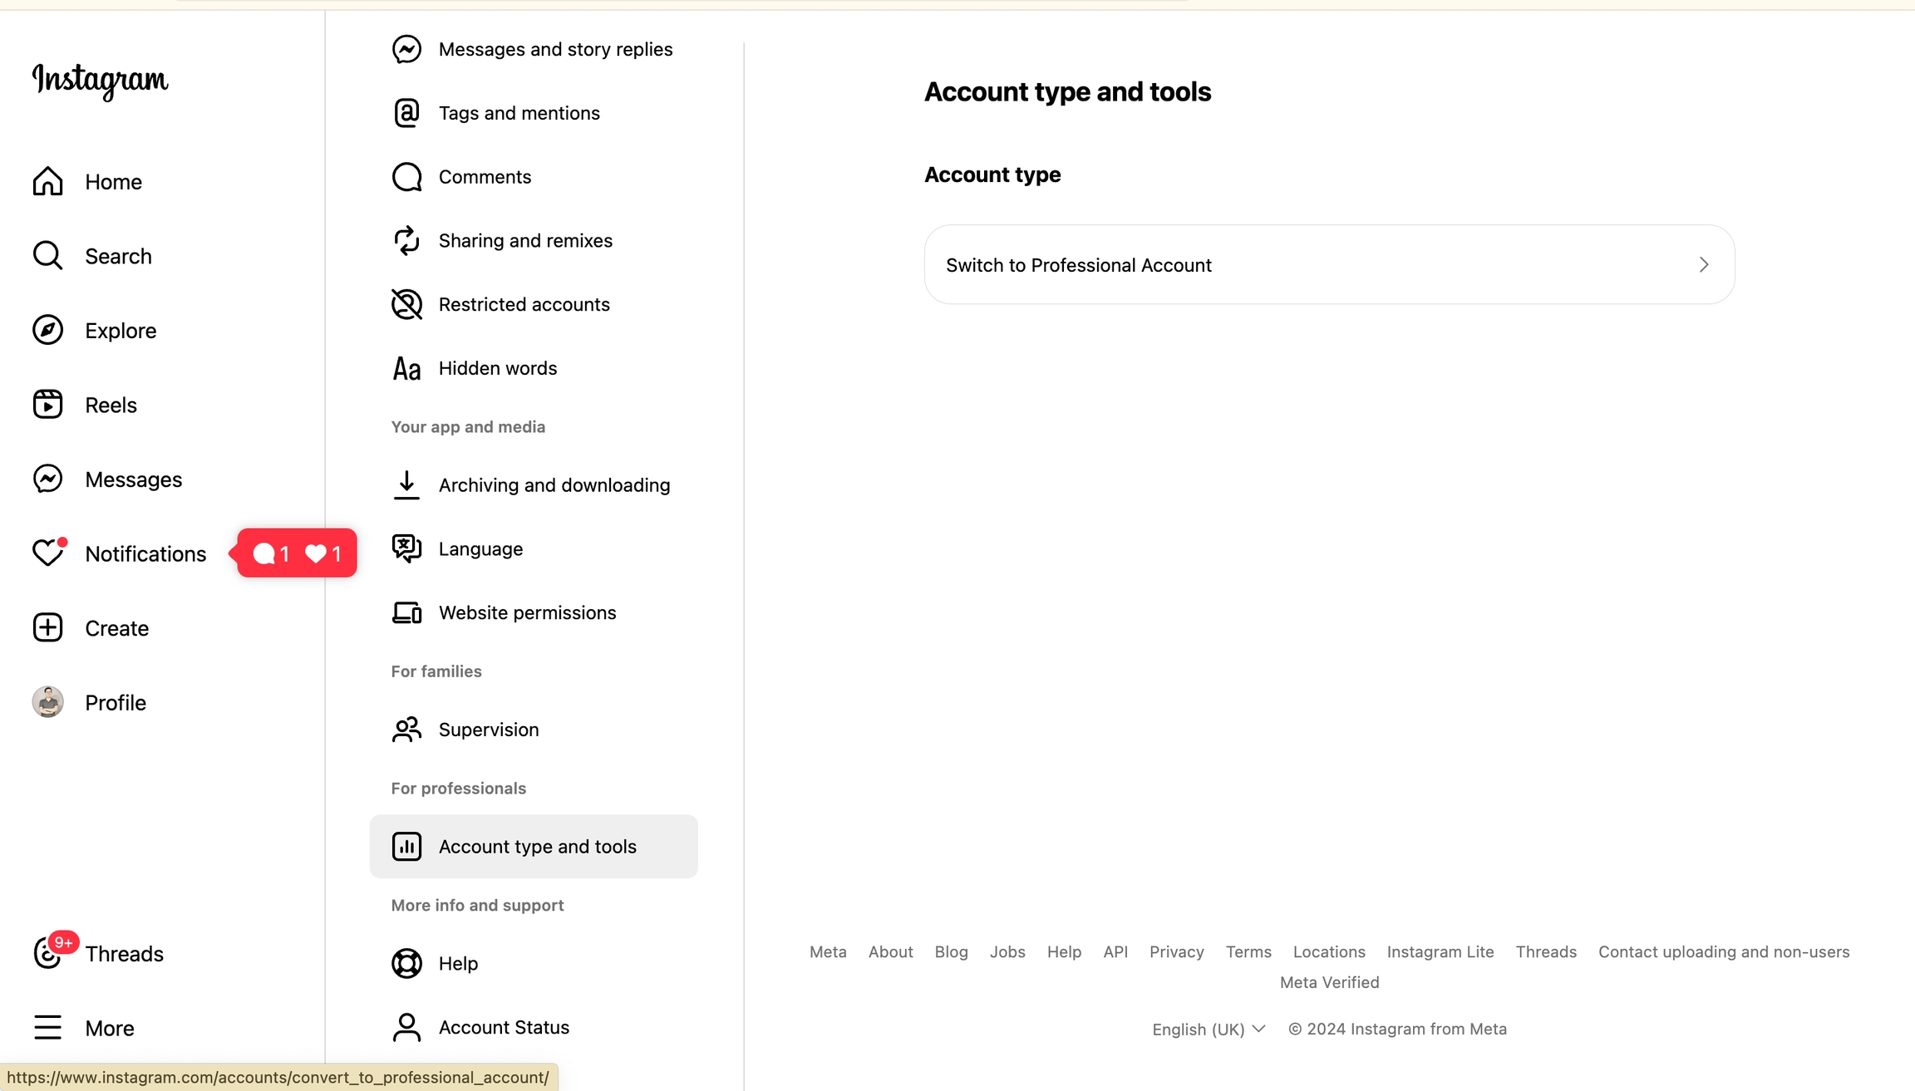Click the Hidden words Aa icon
The width and height of the screenshot is (1915, 1091).
tap(406, 368)
